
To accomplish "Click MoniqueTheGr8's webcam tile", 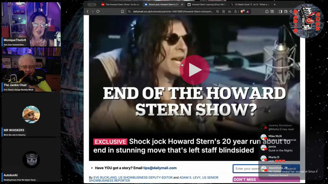I will coord(31,24).
